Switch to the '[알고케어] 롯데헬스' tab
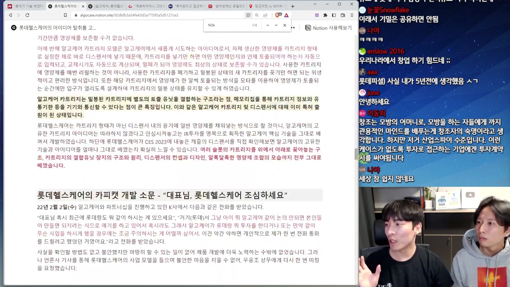 (107, 6)
